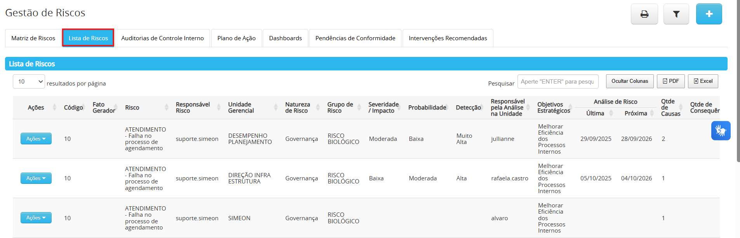Open the Pendências de Conformidade tab

355,38
